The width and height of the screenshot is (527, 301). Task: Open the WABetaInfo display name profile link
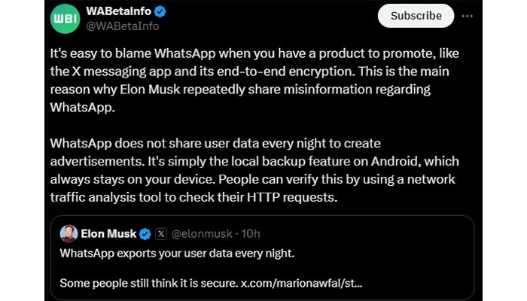click(117, 12)
